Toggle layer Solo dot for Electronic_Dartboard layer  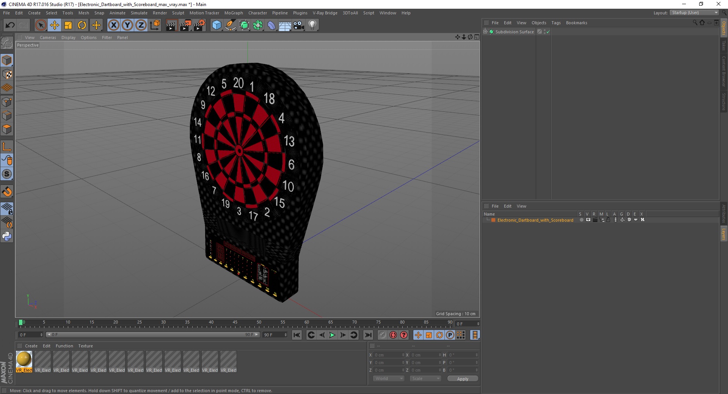click(581, 220)
